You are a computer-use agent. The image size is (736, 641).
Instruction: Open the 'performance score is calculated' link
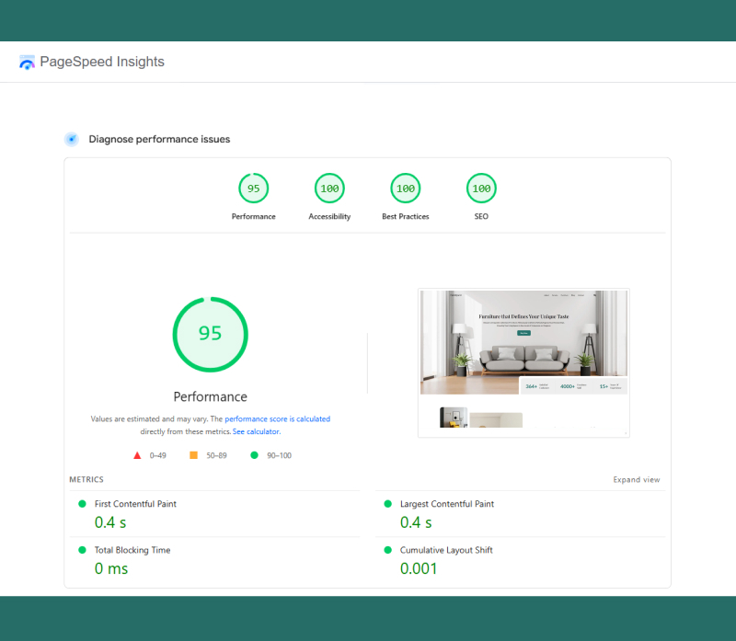277,419
